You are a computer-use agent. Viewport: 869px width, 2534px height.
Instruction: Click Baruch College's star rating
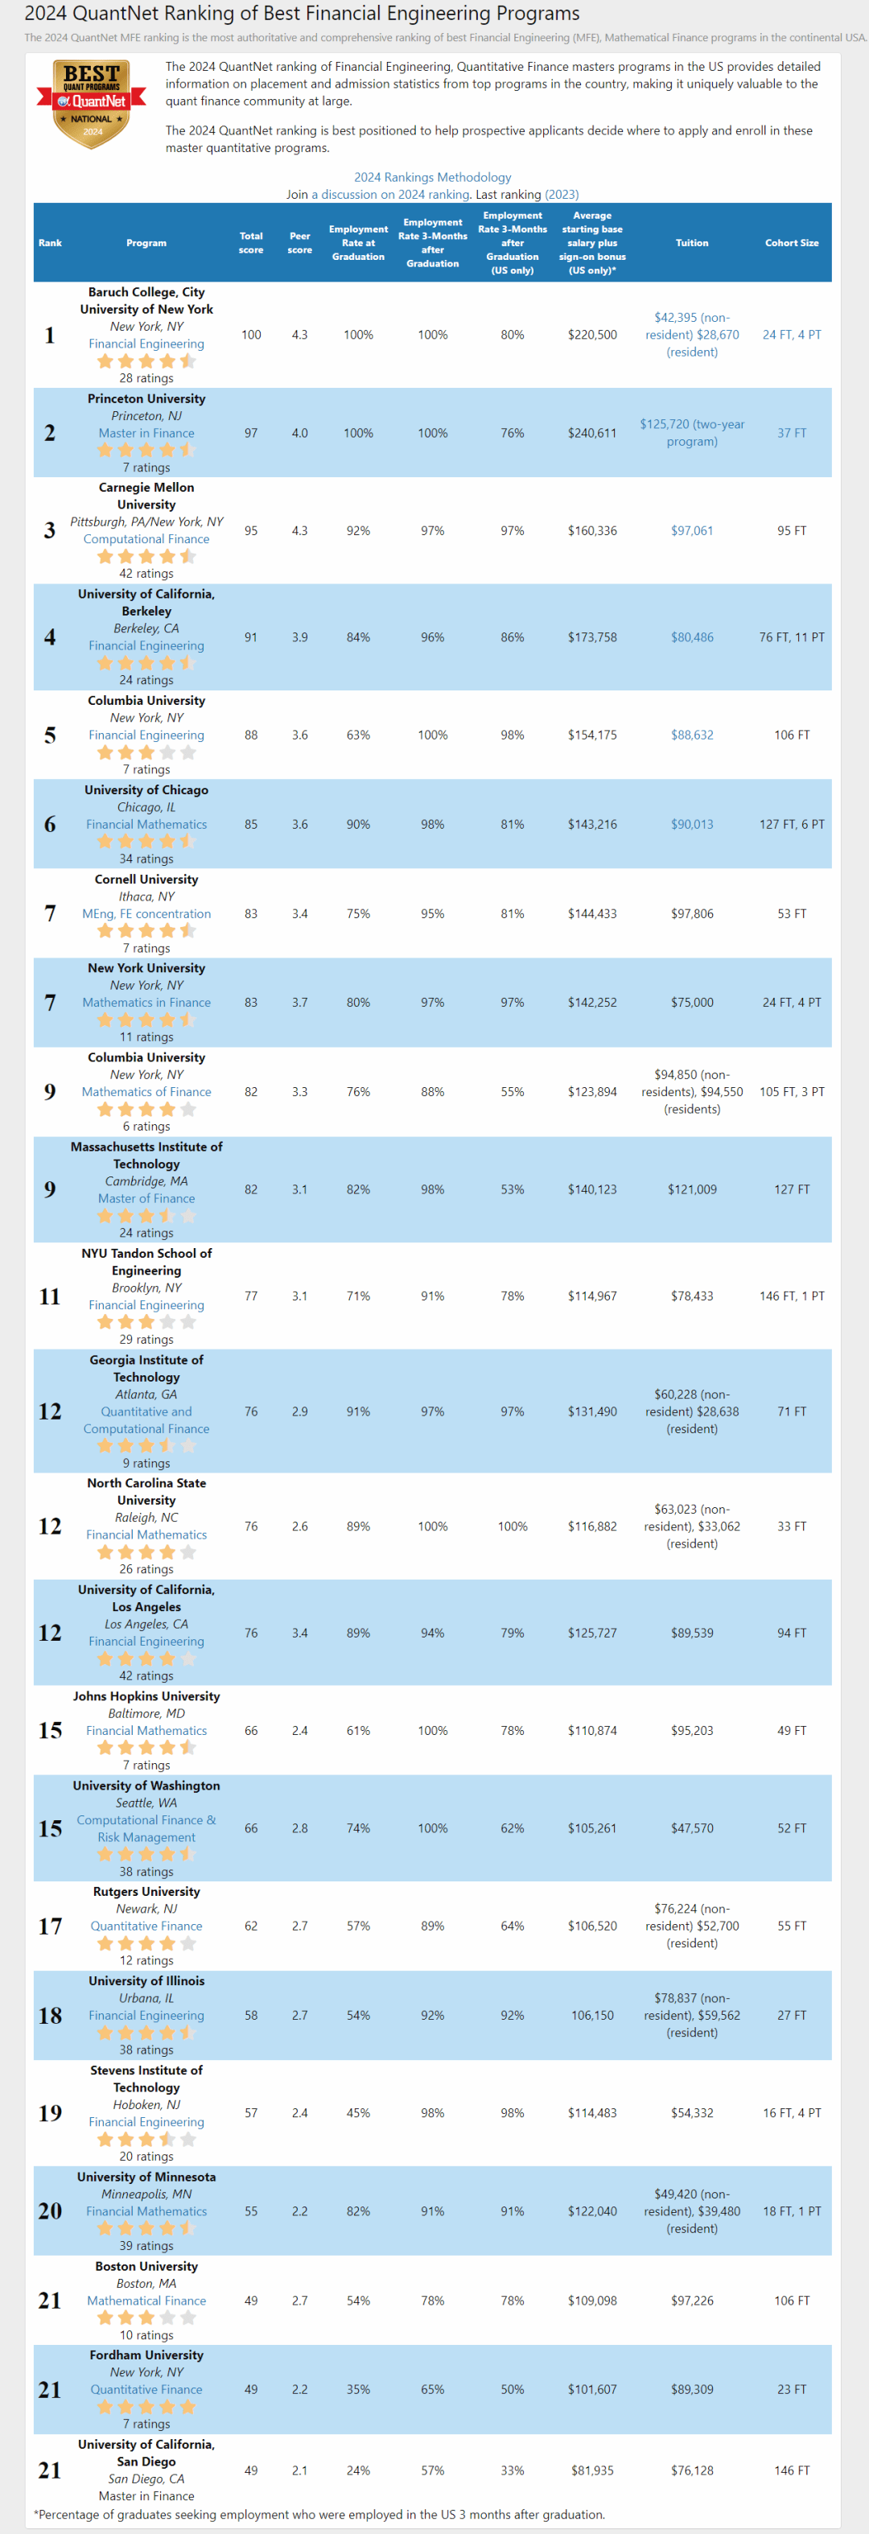click(146, 361)
